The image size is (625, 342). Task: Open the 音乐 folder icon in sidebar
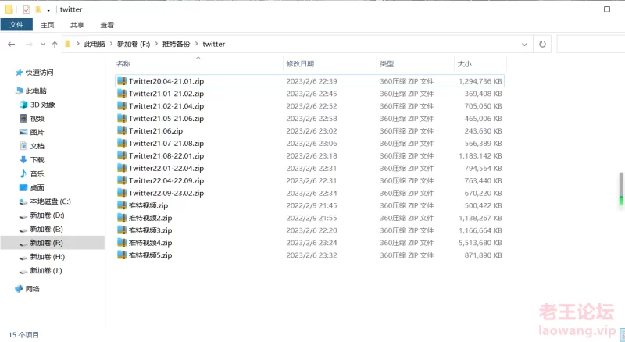coord(23,174)
